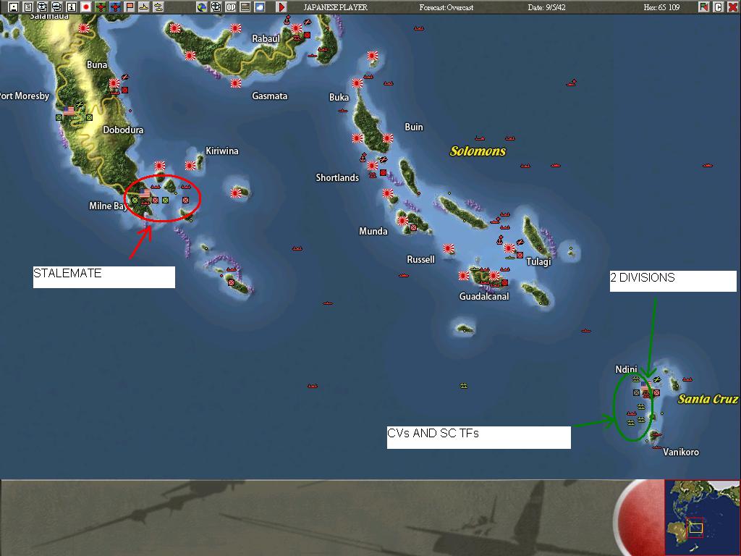Select the Japanese base marker at Tulagi
Screen dimensions: 741x556
[509, 248]
